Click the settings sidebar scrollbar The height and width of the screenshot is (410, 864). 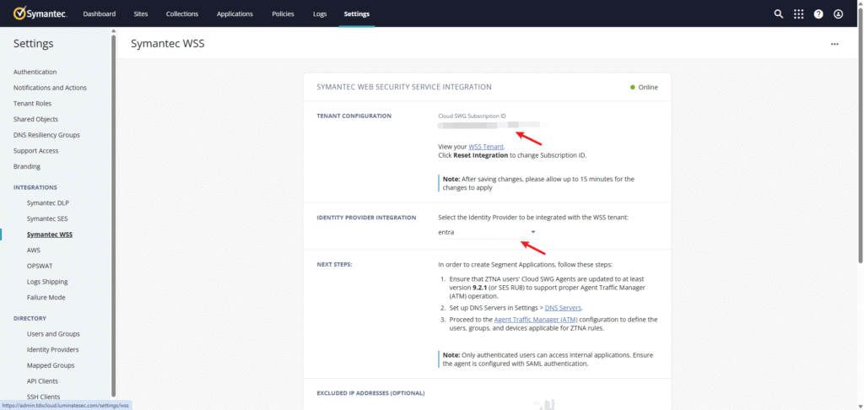(114, 211)
